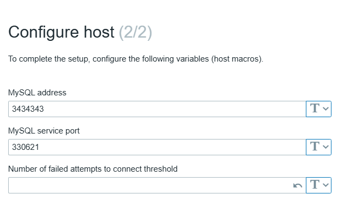This screenshot has height=206, width=350.
Task: Revert the failed attempts threshold value with the undo arrow
Action: tap(298, 185)
